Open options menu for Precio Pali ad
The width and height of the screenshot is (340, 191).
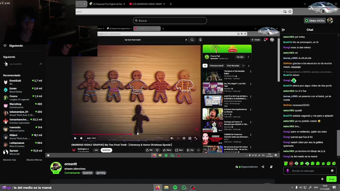tap(248, 57)
